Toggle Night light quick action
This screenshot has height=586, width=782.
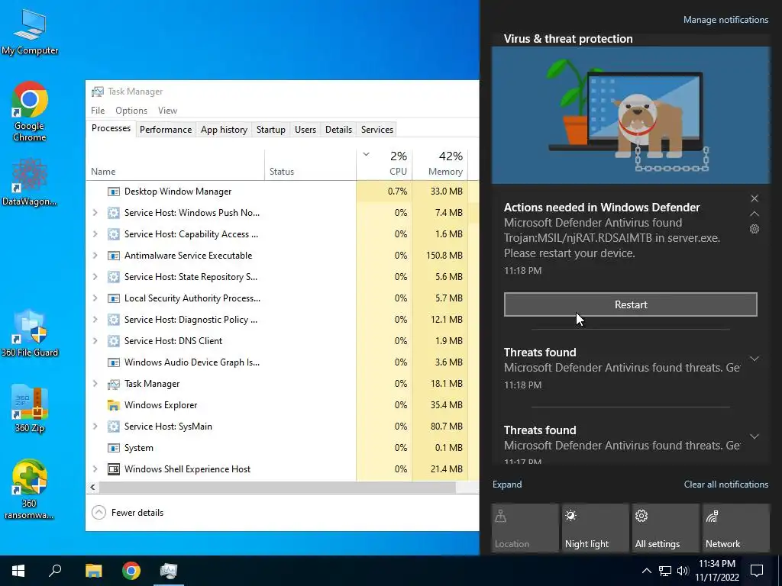click(x=595, y=528)
